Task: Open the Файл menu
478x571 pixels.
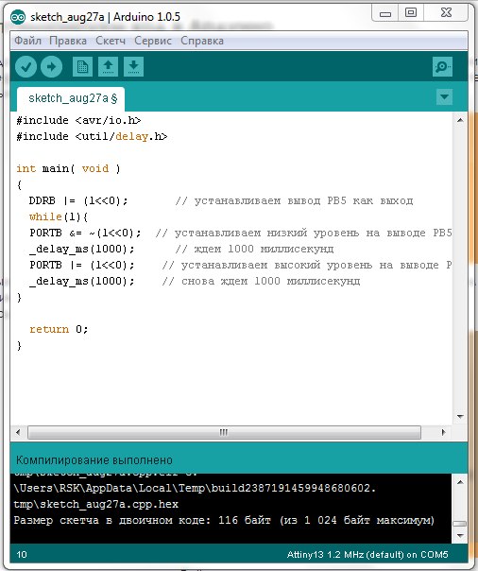Action: (27, 41)
